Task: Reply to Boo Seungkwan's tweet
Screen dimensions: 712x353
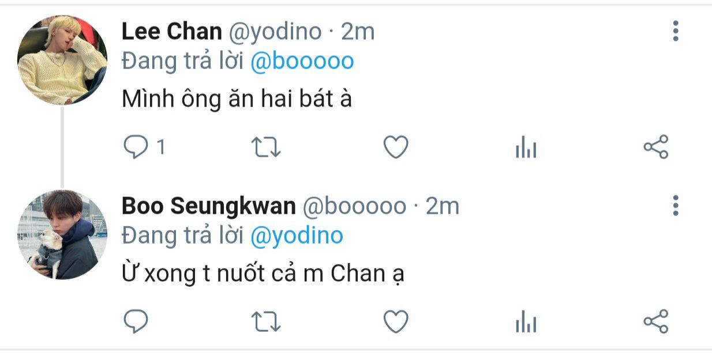Action: coord(136,321)
